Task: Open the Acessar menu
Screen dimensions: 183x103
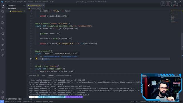Action: (x=31, y=2)
